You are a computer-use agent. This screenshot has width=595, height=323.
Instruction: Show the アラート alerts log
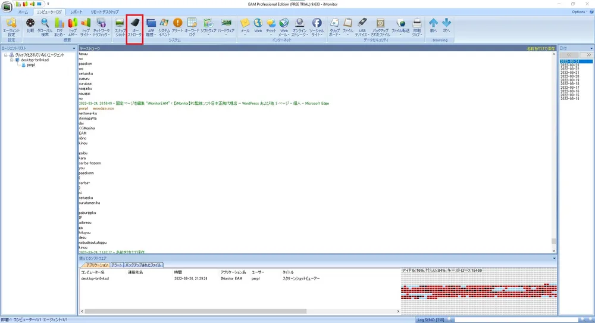pyautogui.click(x=177, y=26)
